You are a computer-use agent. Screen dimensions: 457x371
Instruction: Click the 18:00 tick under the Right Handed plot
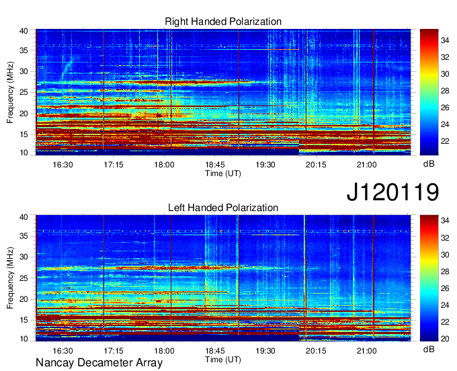[164, 165]
